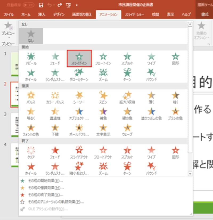This screenshot has height=220, width=213.
Task: Open その他の終了効果 menu entry
Action: [x=46, y=195]
